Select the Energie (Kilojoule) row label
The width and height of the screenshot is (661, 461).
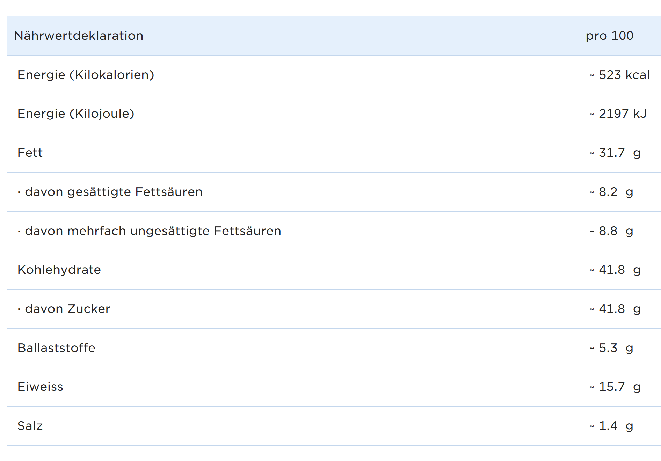tap(76, 114)
